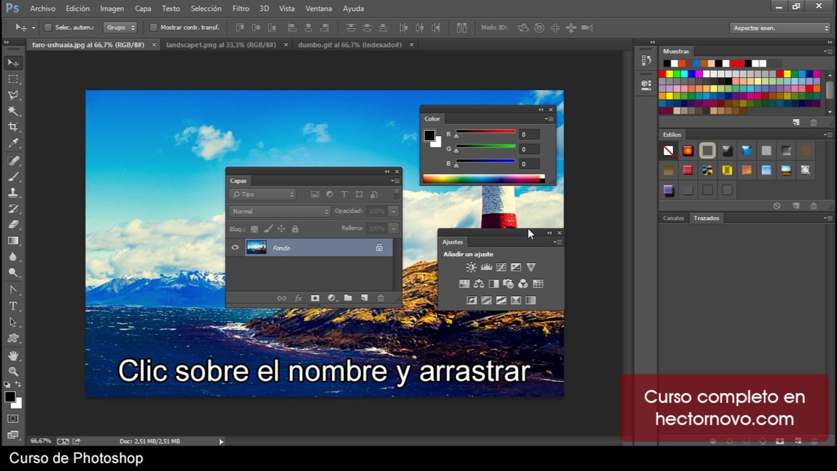Add a Photo Filter adjustment
The width and height of the screenshot is (837, 471).
tap(508, 284)
